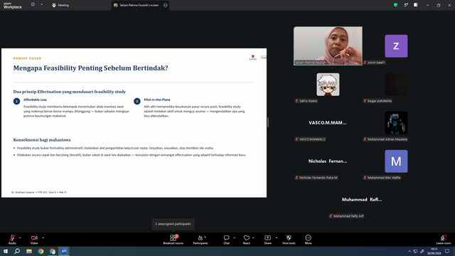Open Host tools shield menu
Viewport: 455px width, 256px height.
tap(289, 240)
